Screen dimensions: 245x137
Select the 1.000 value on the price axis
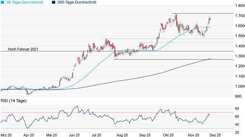click(x=239, y=86)
